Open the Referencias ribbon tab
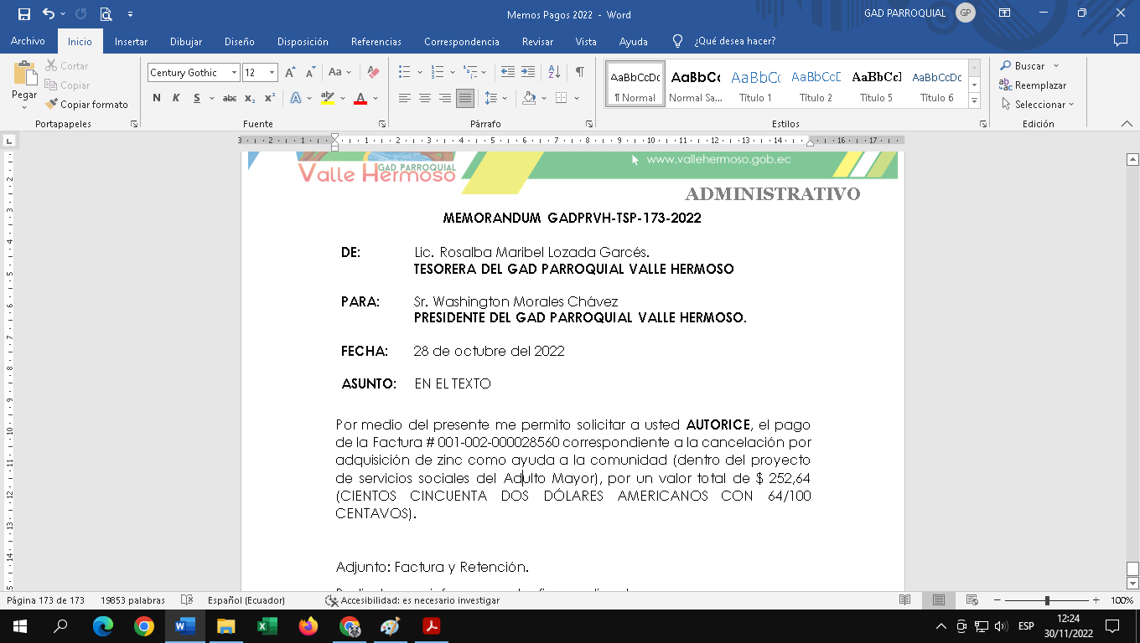Screen dimensions: 1140x643 pyautogui.click(x=376, y=41)
